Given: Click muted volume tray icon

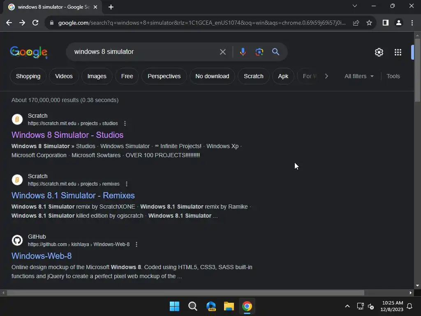Looking at the screenshot, I should pos(371,306).
